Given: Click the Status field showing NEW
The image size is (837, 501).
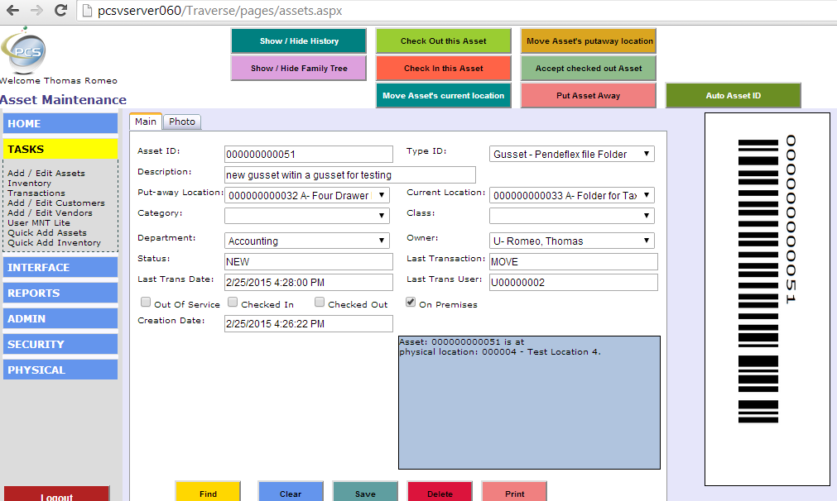Looking at the screenshot, I should click(309, 261).
